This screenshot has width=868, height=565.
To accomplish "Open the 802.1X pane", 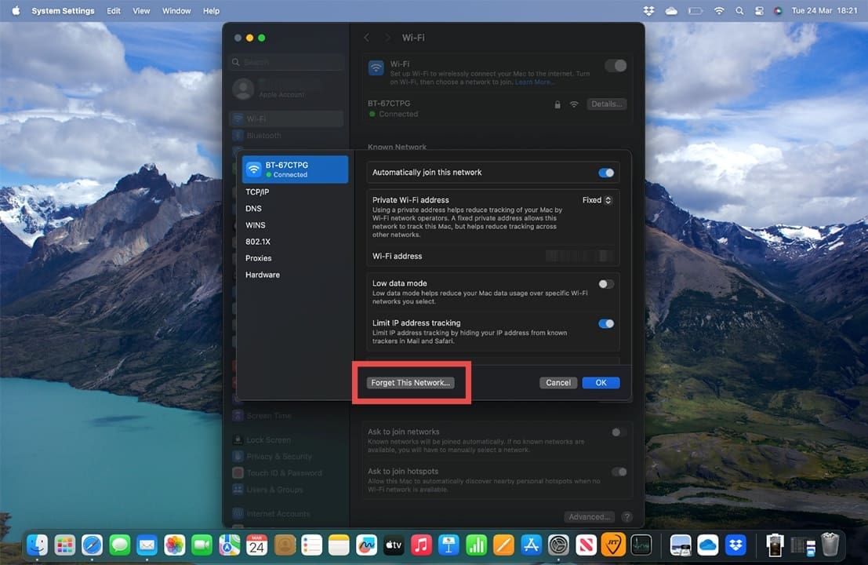I will pyautogui.click(x=258, y=242).
